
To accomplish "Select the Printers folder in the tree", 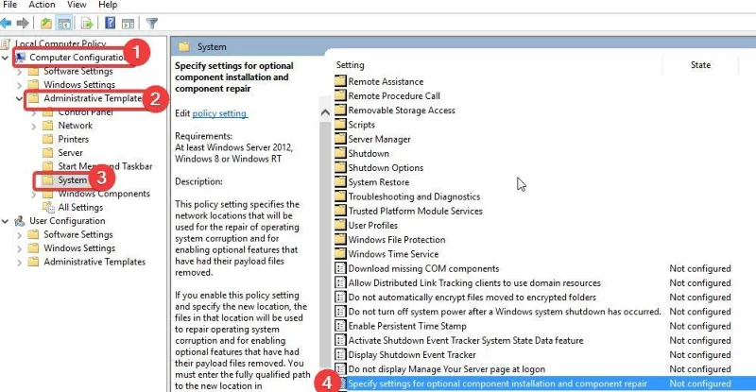I will pyautogui.click(x=74, y=139).
